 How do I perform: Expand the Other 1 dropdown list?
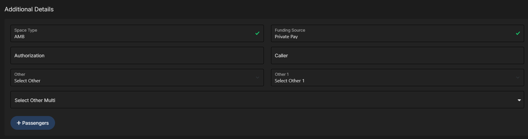tap(397, 78)
